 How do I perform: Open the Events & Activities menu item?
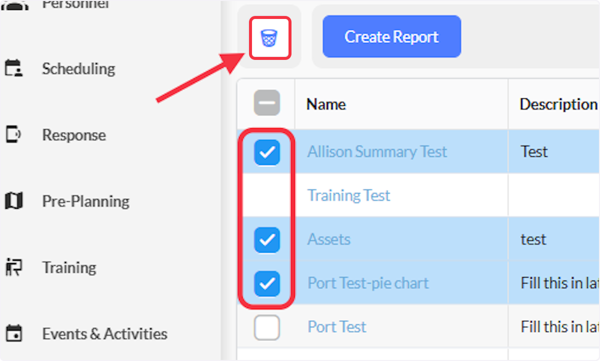[104, 334]
